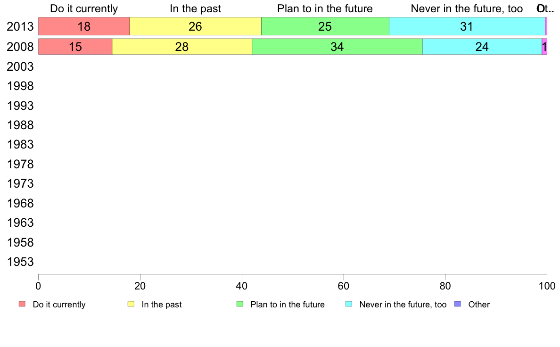Click the 60 tick on the x-axis

tap(343, 286)
